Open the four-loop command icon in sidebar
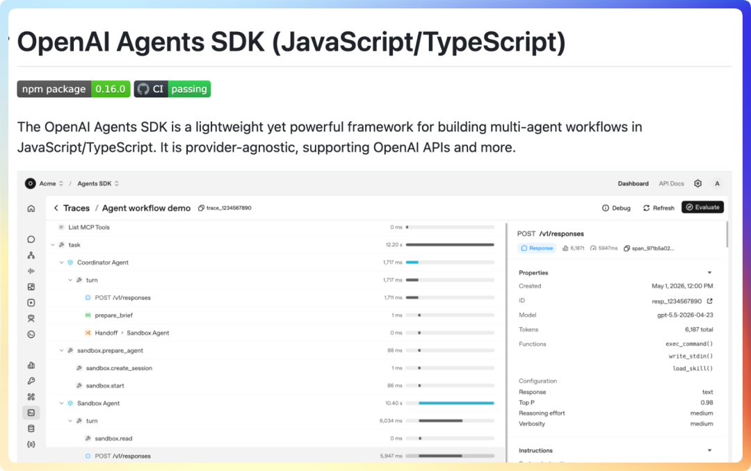Image resolution: width=751 pixels, height=471 pixels. pos(31,397)
